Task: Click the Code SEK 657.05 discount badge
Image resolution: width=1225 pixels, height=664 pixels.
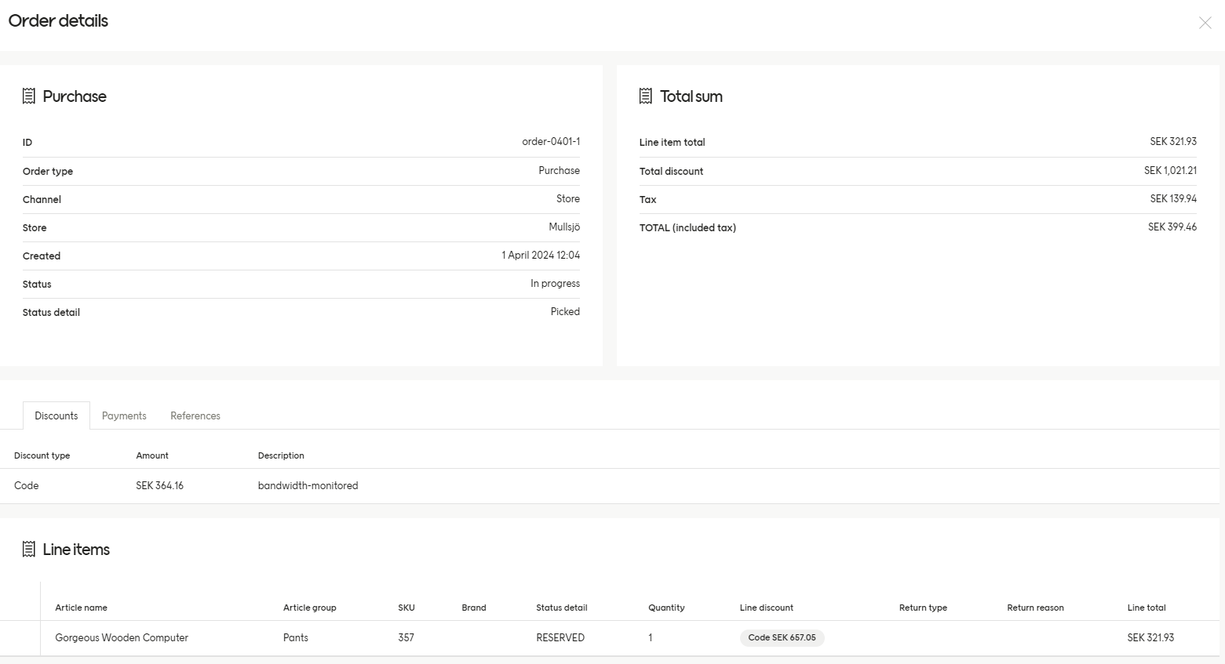Action: [x=782, y=637]
